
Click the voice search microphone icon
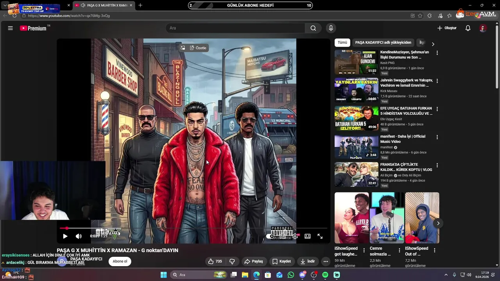click(331, 28)
